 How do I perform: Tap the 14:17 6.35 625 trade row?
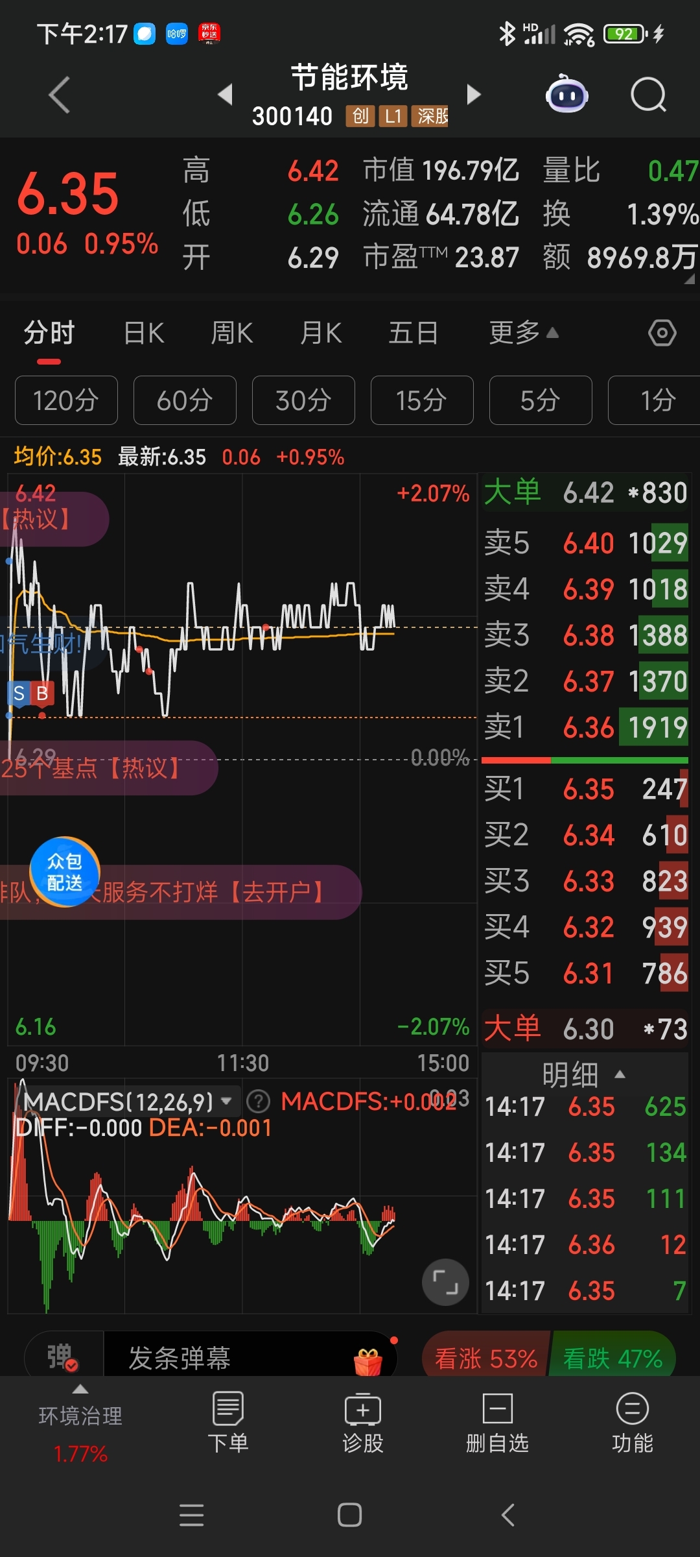tap(585, 1107)
